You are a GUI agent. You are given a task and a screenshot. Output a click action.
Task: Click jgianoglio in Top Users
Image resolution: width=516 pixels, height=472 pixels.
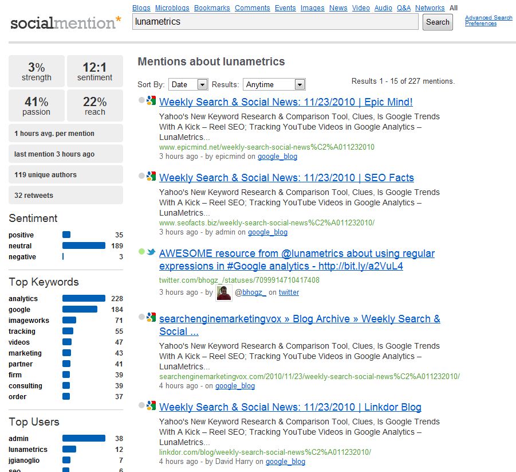tap(24, 461)
